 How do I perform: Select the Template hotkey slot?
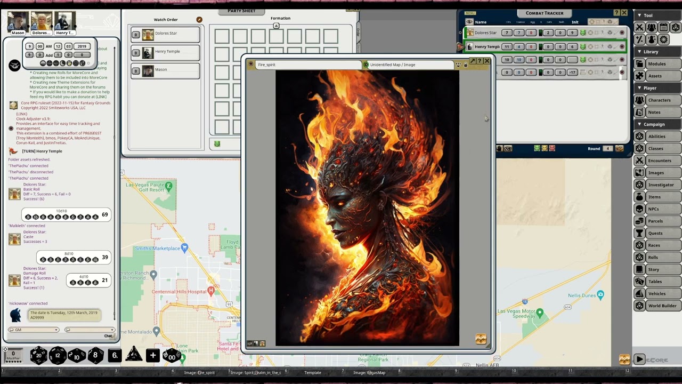(313, 372)
